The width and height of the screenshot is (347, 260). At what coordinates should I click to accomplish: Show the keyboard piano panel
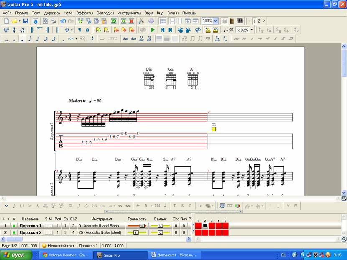[240, 21]
